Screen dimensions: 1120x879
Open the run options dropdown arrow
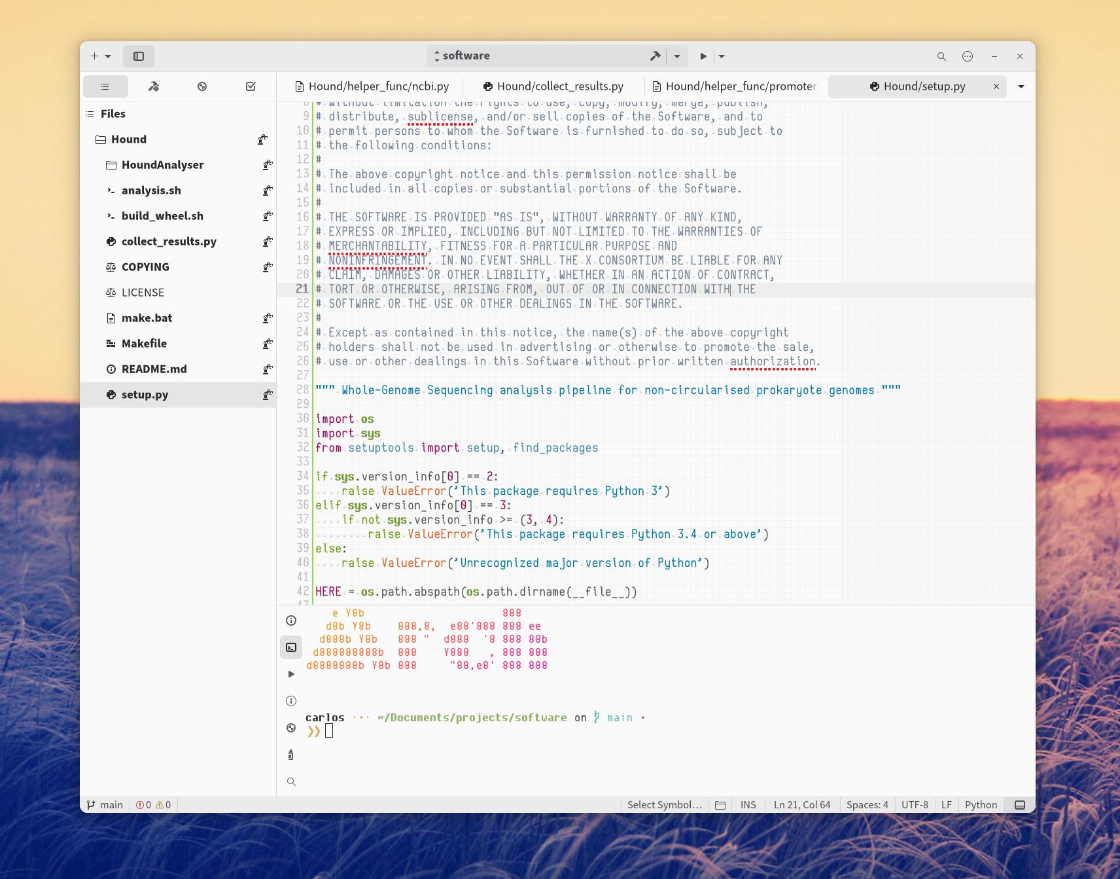722,56
